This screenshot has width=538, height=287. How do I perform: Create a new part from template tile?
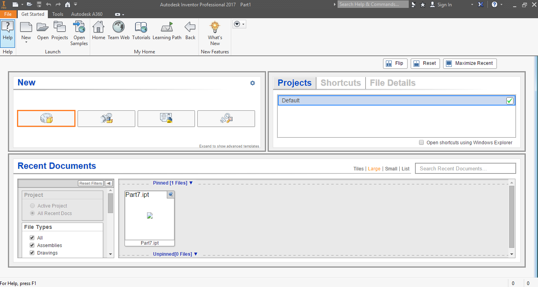coord(46,118)
